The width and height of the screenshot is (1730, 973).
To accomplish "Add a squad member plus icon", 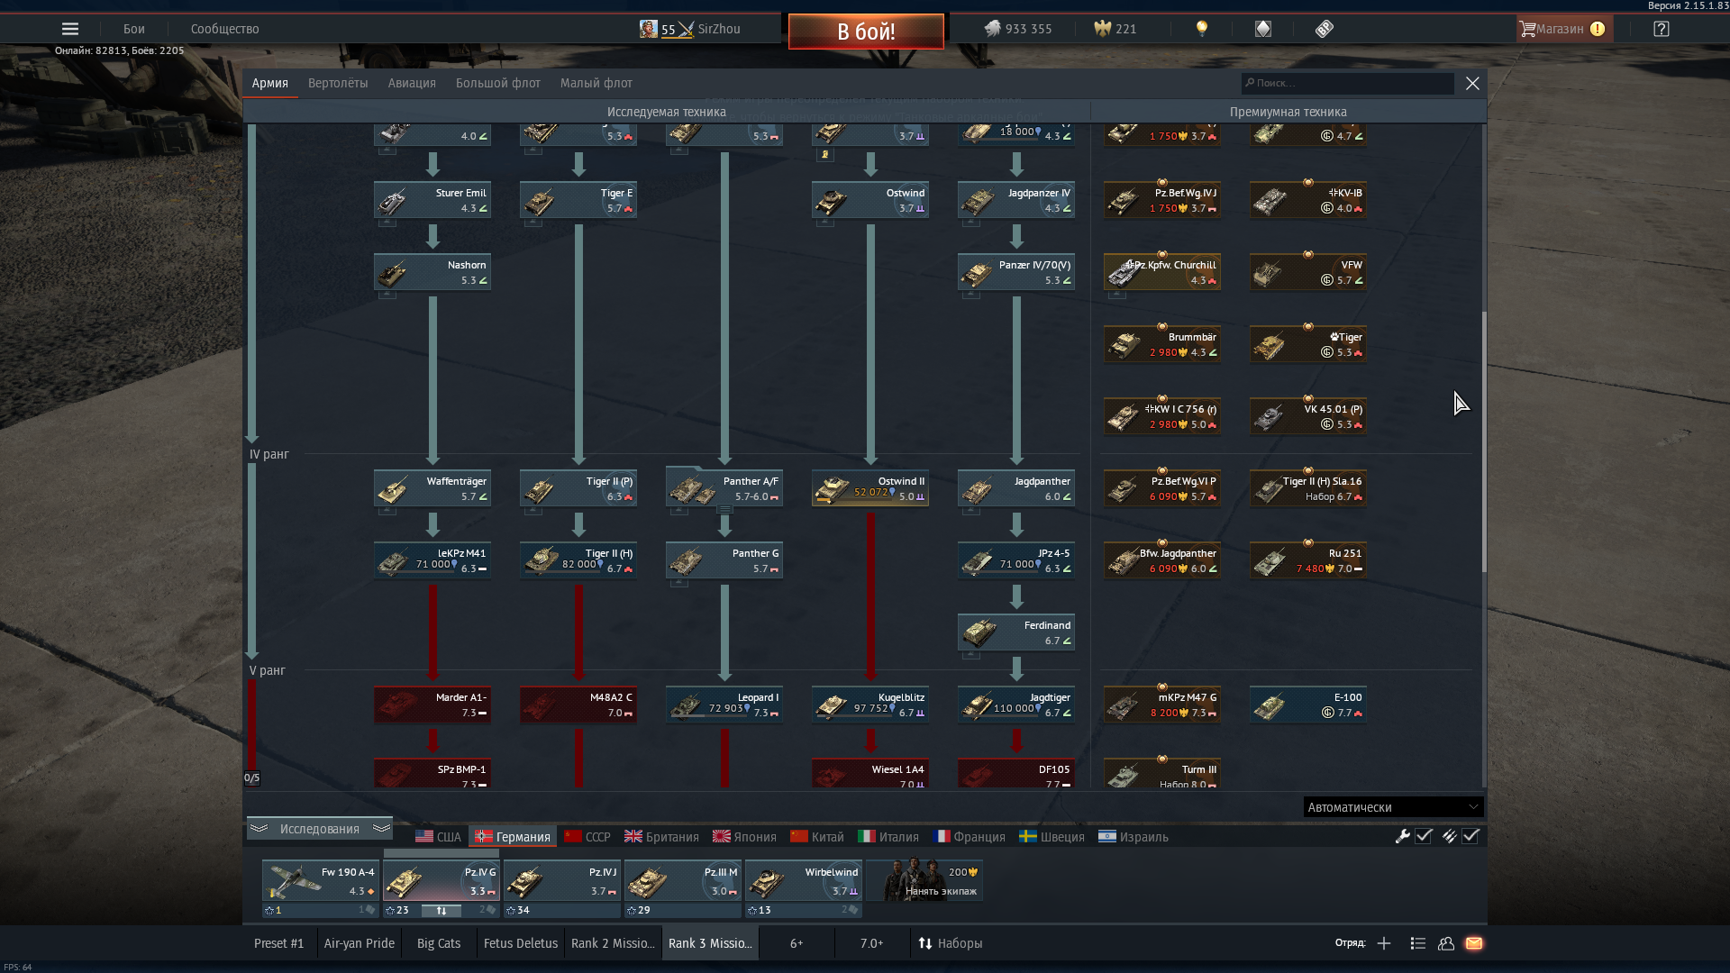I will (1384, 943).
